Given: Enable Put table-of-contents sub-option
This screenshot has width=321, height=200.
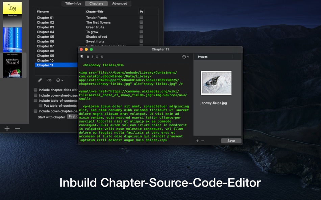Looking at the screenshot, I should click(41, 105).
